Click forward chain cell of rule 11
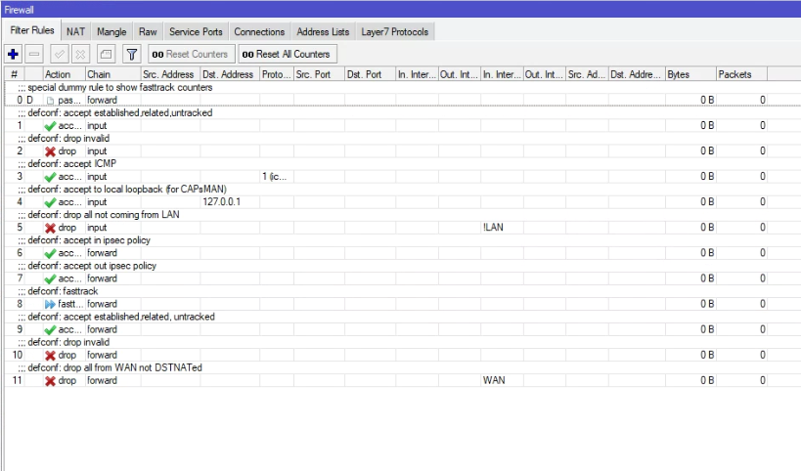801x471 pixels. point(112,380)
